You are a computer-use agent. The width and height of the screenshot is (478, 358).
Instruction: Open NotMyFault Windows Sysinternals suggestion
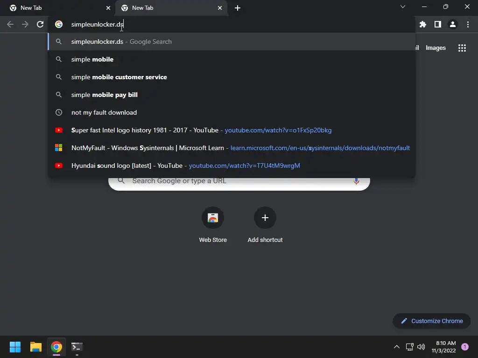click(x=232, y=148)
